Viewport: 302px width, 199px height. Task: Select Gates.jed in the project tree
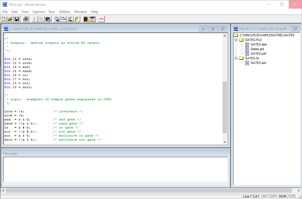tap(257, 49)
